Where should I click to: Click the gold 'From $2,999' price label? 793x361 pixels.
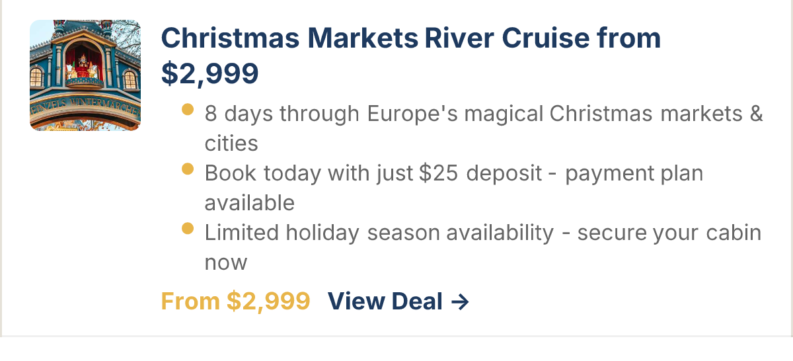[236, 301]
